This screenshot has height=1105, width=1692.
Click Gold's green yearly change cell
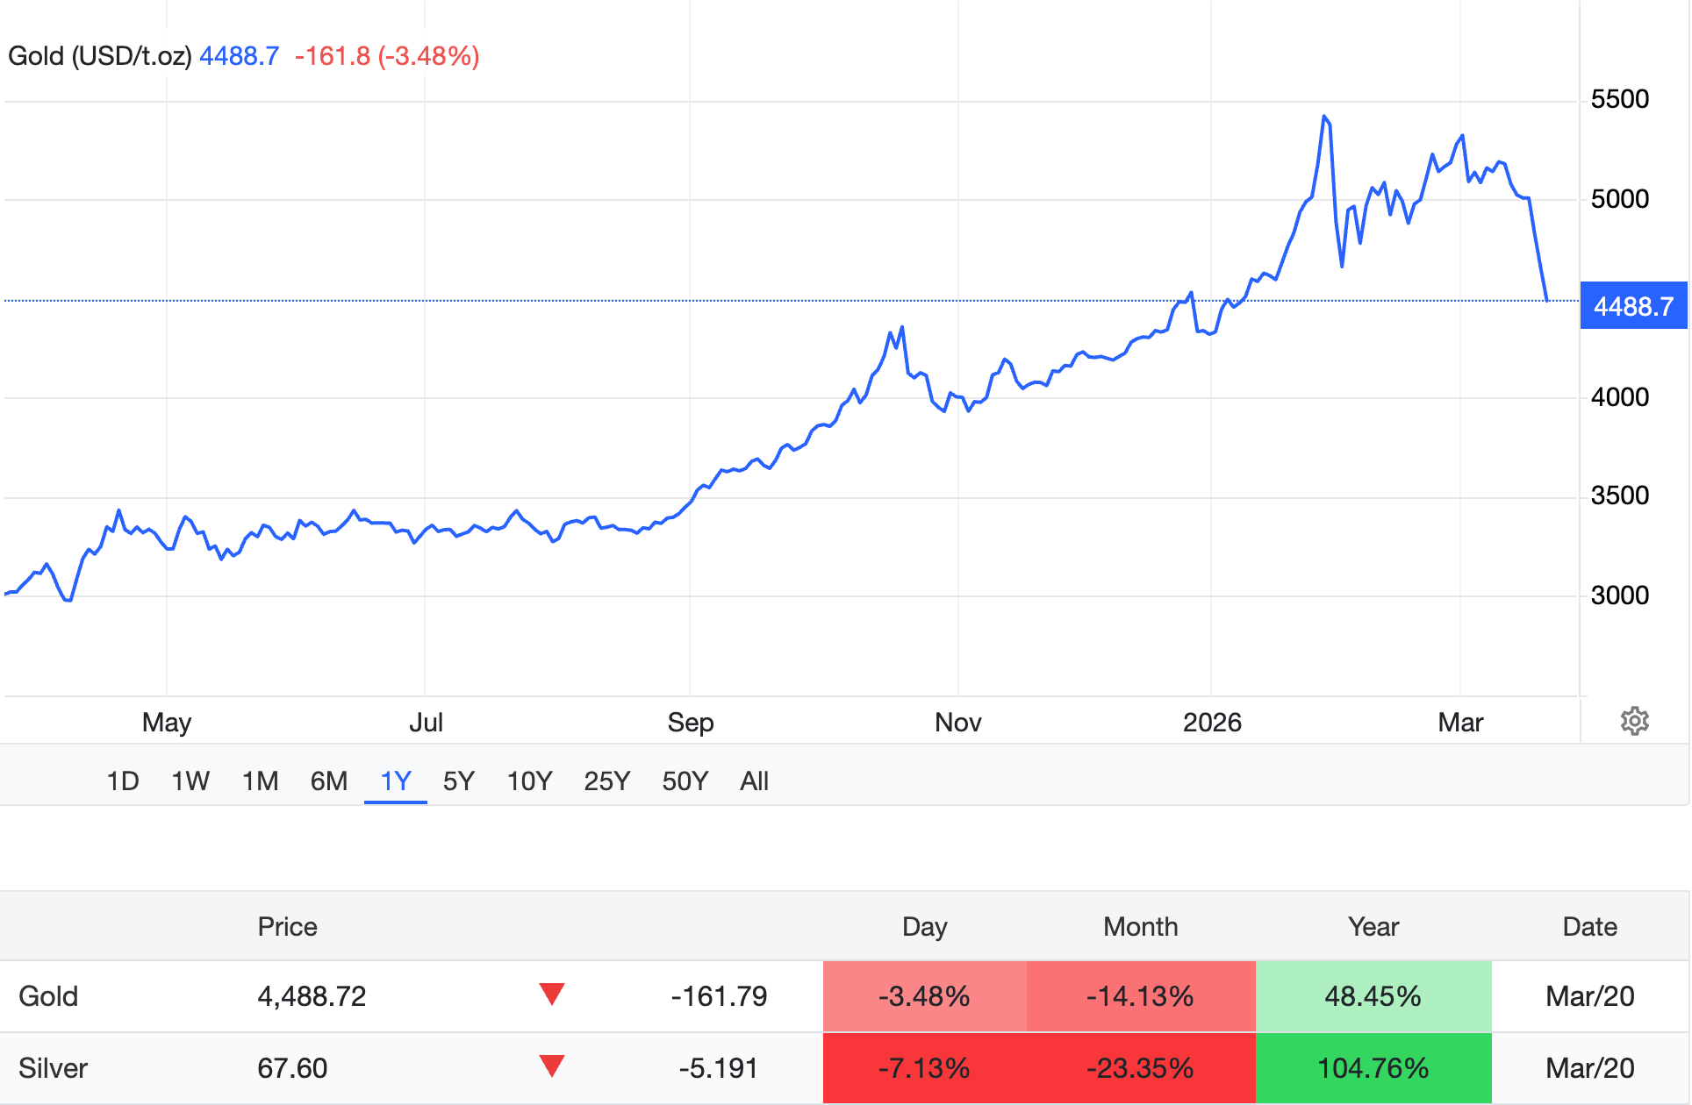1373,996
